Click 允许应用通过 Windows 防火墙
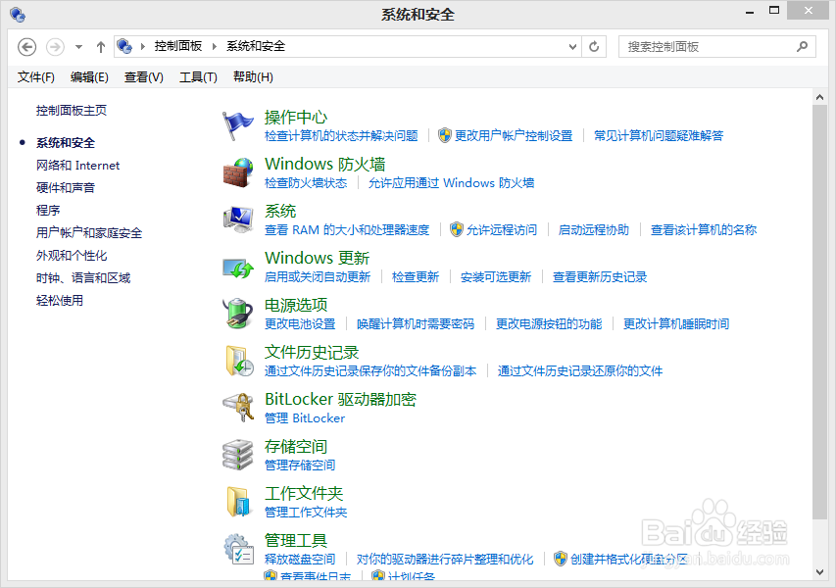Viewport: 836px width, 588px height. 451,183
